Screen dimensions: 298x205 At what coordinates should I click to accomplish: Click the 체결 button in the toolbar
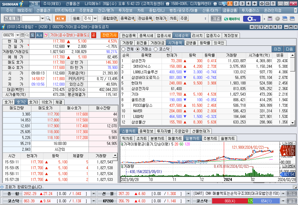click(216, 18)
